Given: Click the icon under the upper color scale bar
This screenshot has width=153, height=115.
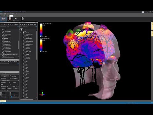Looking at the screenshot, I should pyautogui.click(x=40, y=36).
